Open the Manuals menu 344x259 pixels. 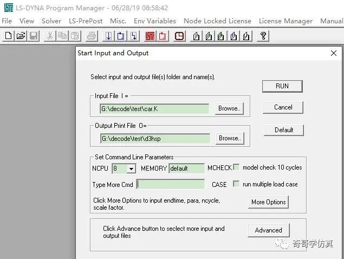point(332,21)
